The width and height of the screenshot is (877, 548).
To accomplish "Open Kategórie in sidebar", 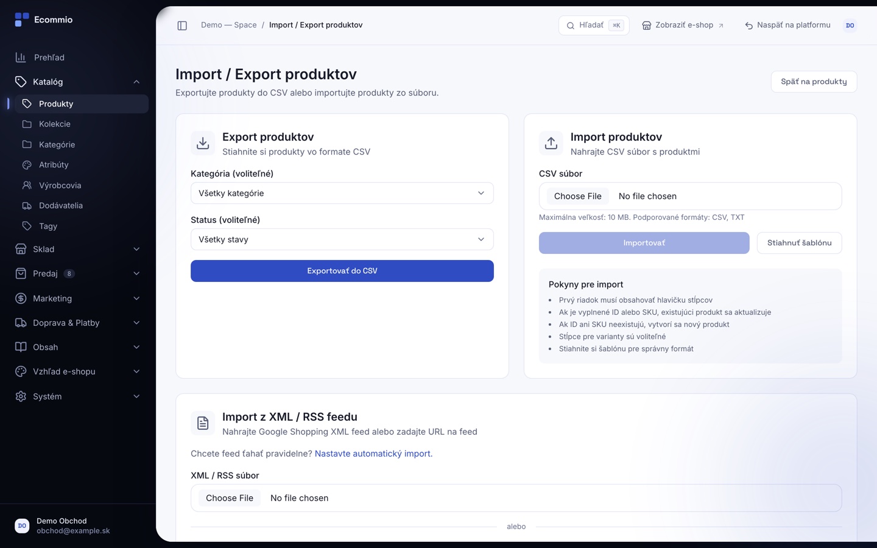I will coord(82,144).
